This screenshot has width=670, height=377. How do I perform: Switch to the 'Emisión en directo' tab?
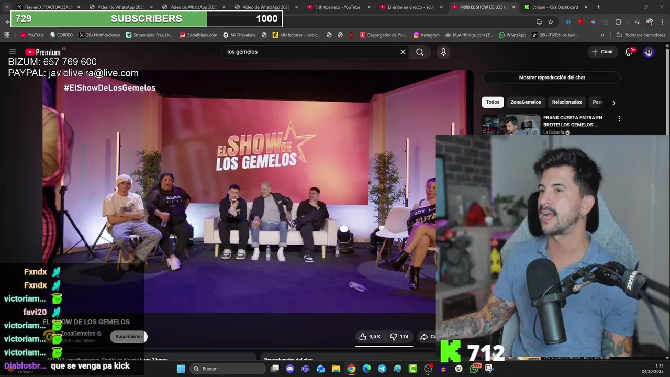(x=411, y=7)
